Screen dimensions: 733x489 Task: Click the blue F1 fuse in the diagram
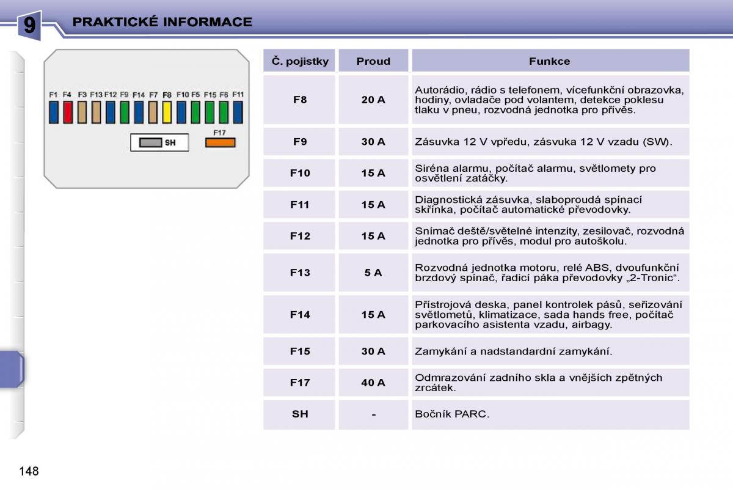point(53,112)
